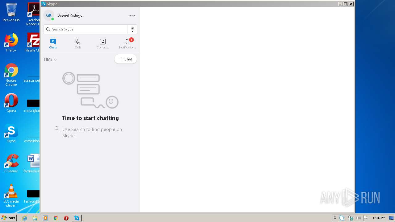This screenshot has height=222, width=395.
Task: Open the network tray icon
Action: [351, 218]
